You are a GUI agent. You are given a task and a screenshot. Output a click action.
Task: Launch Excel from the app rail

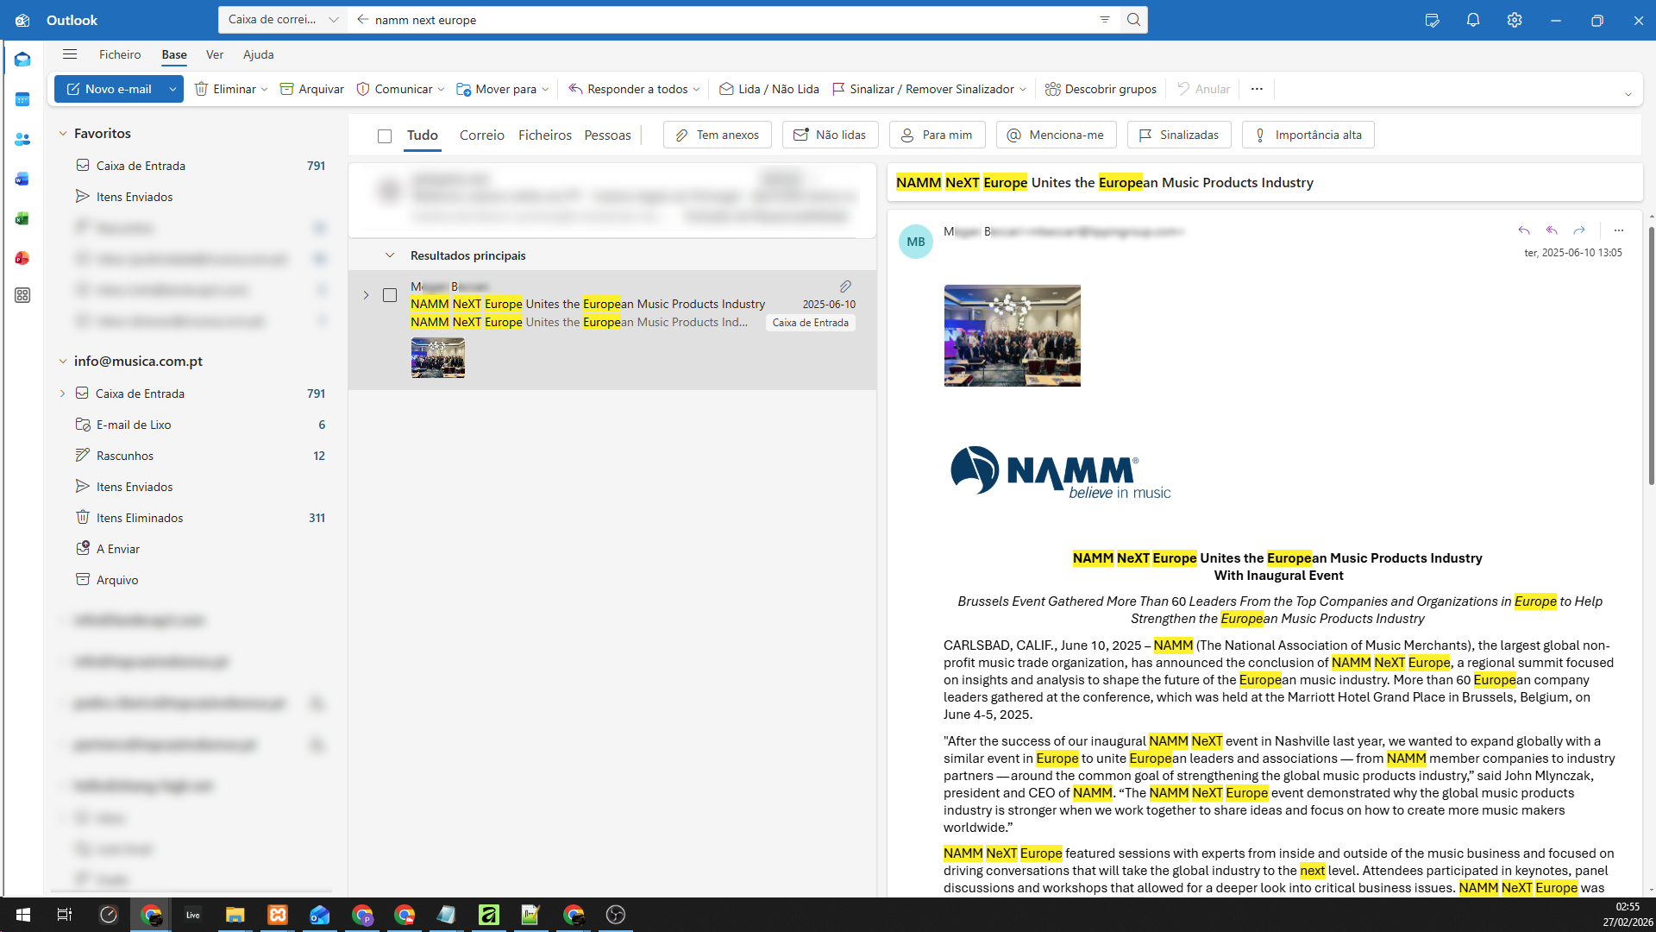coord(22,218)
